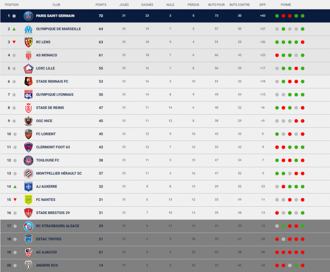Click the DIFF. column header
Screen dimensions: 330x272
[x=263, y=5]
